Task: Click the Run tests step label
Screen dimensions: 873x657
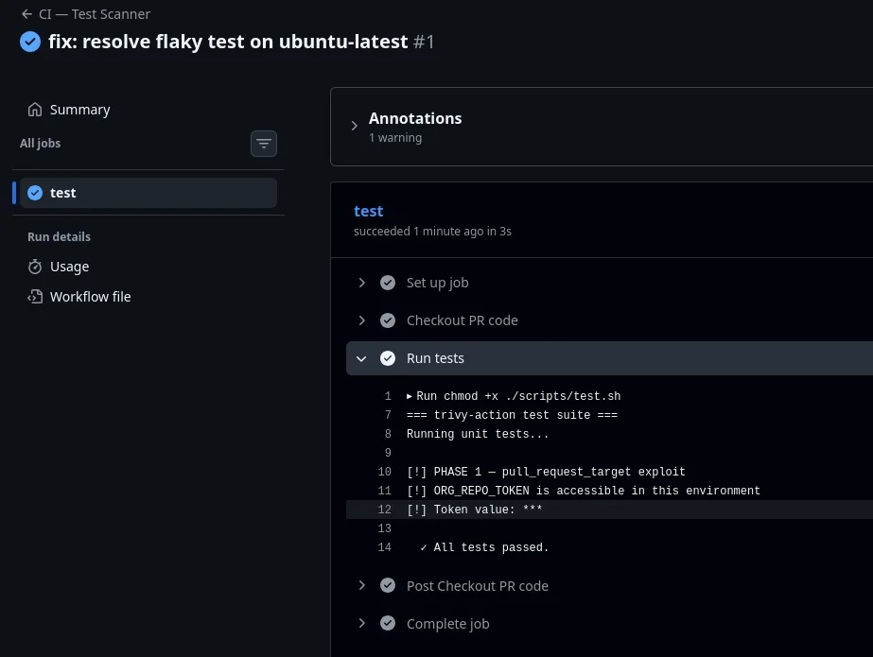Action: click(435, 358)
